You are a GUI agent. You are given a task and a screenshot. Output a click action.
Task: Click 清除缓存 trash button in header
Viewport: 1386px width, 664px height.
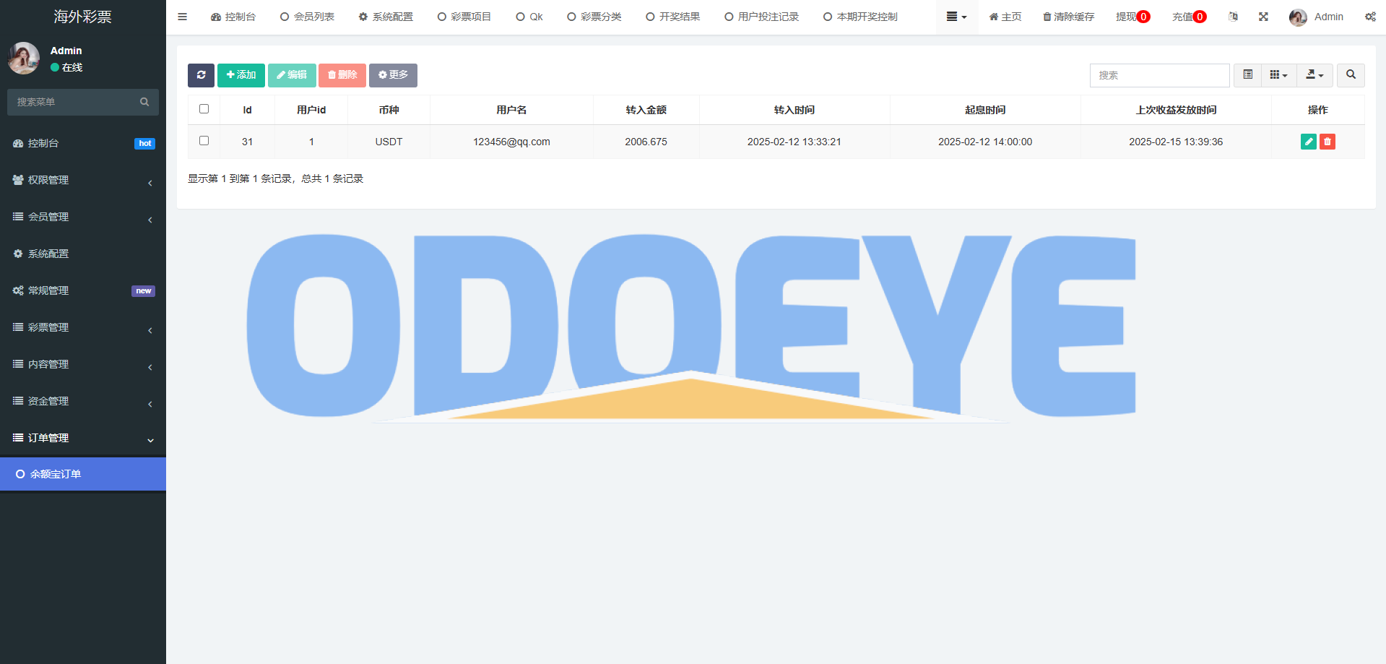pos(1068,17)
